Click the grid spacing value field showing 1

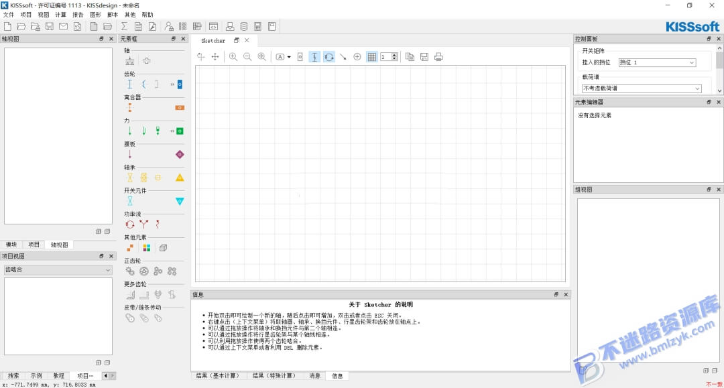click(x=385, y=57)
